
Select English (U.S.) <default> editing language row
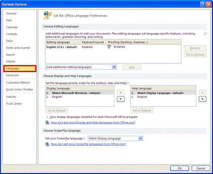(113, 47)
